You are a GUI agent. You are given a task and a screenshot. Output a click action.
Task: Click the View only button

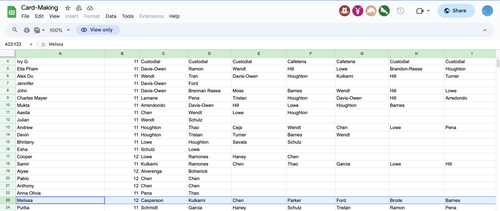pyautogui.click(x=98, y=30)
